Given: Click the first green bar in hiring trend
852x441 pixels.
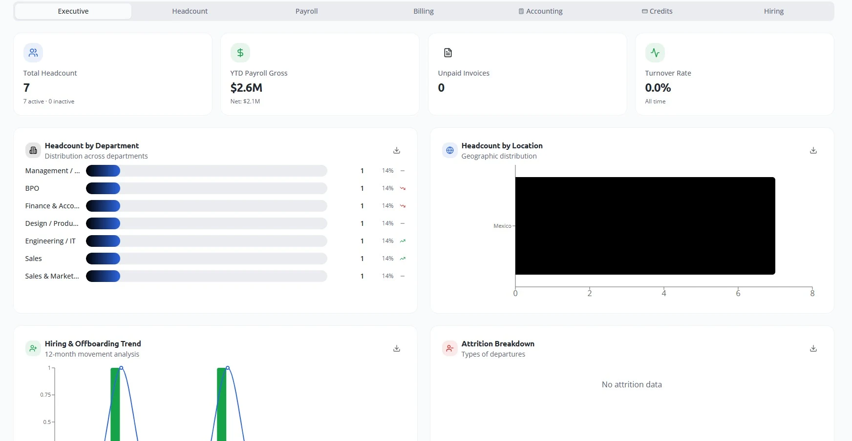Looking at the screenshot, I should point(115,404).
